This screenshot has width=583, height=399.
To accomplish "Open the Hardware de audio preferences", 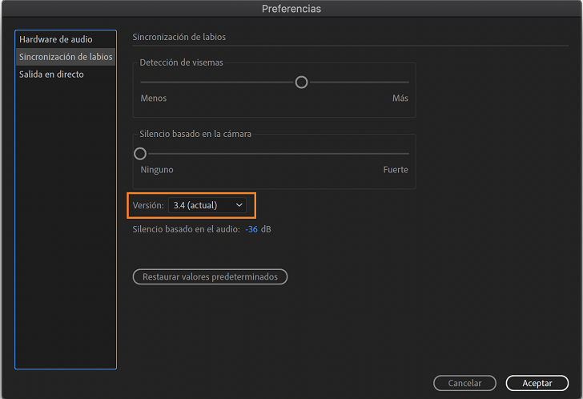I will [56, 39].
